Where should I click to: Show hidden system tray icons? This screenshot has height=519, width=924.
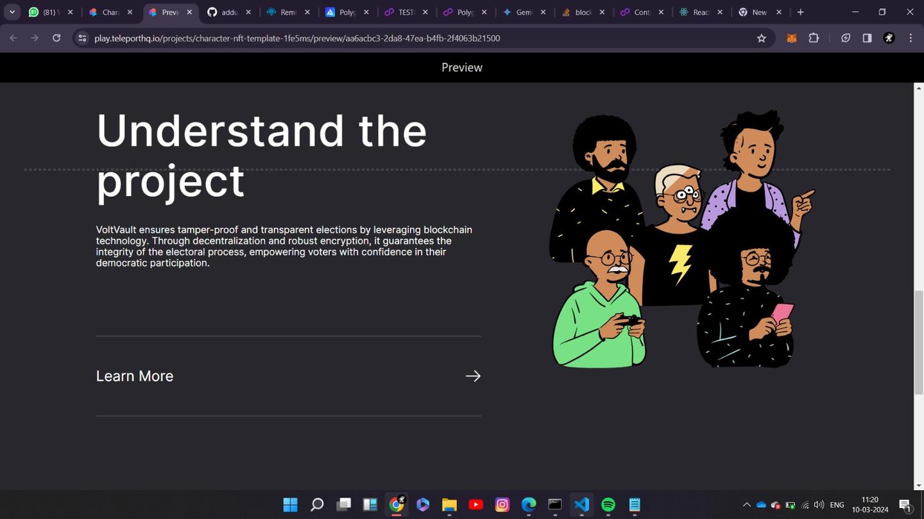746,505
